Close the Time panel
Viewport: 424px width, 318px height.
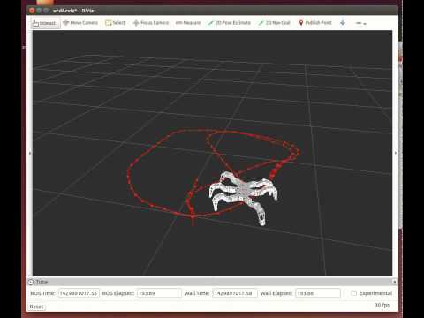[394, 282]
